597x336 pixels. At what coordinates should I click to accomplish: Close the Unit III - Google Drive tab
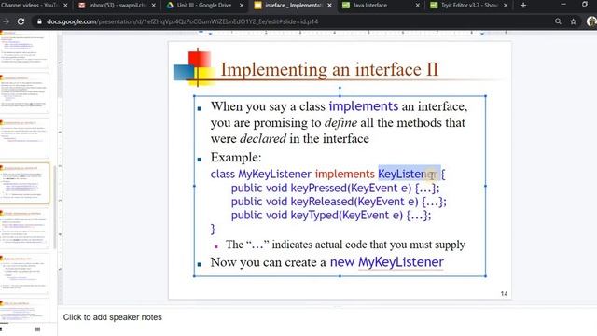pyautogui.click(x=242, y=6)
